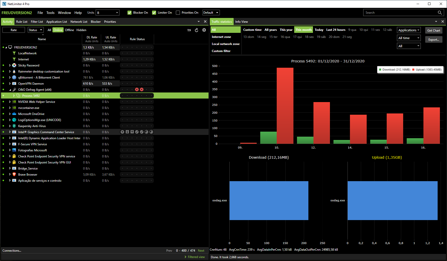The height and width of the screenshot is (261, 447).
Task: Click the Check Point VPN service lock icon
Action: pyautogui.click(x=14, y=156)
